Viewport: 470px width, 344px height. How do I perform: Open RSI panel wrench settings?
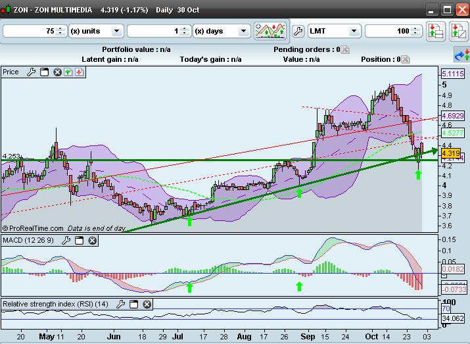point(120,304)
